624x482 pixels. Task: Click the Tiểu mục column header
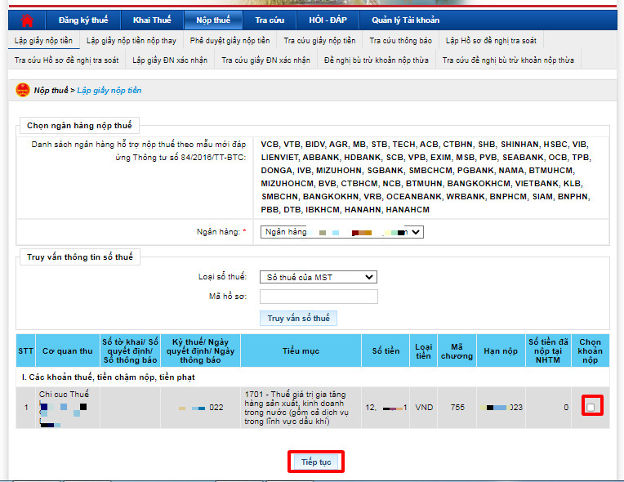pos(301,350)
